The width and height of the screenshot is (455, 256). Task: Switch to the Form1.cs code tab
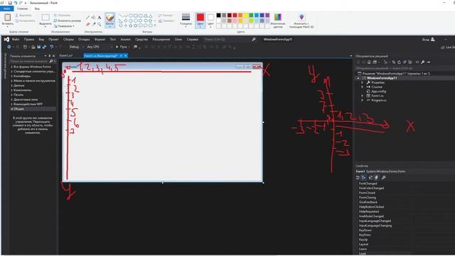[x=66, y=55]
